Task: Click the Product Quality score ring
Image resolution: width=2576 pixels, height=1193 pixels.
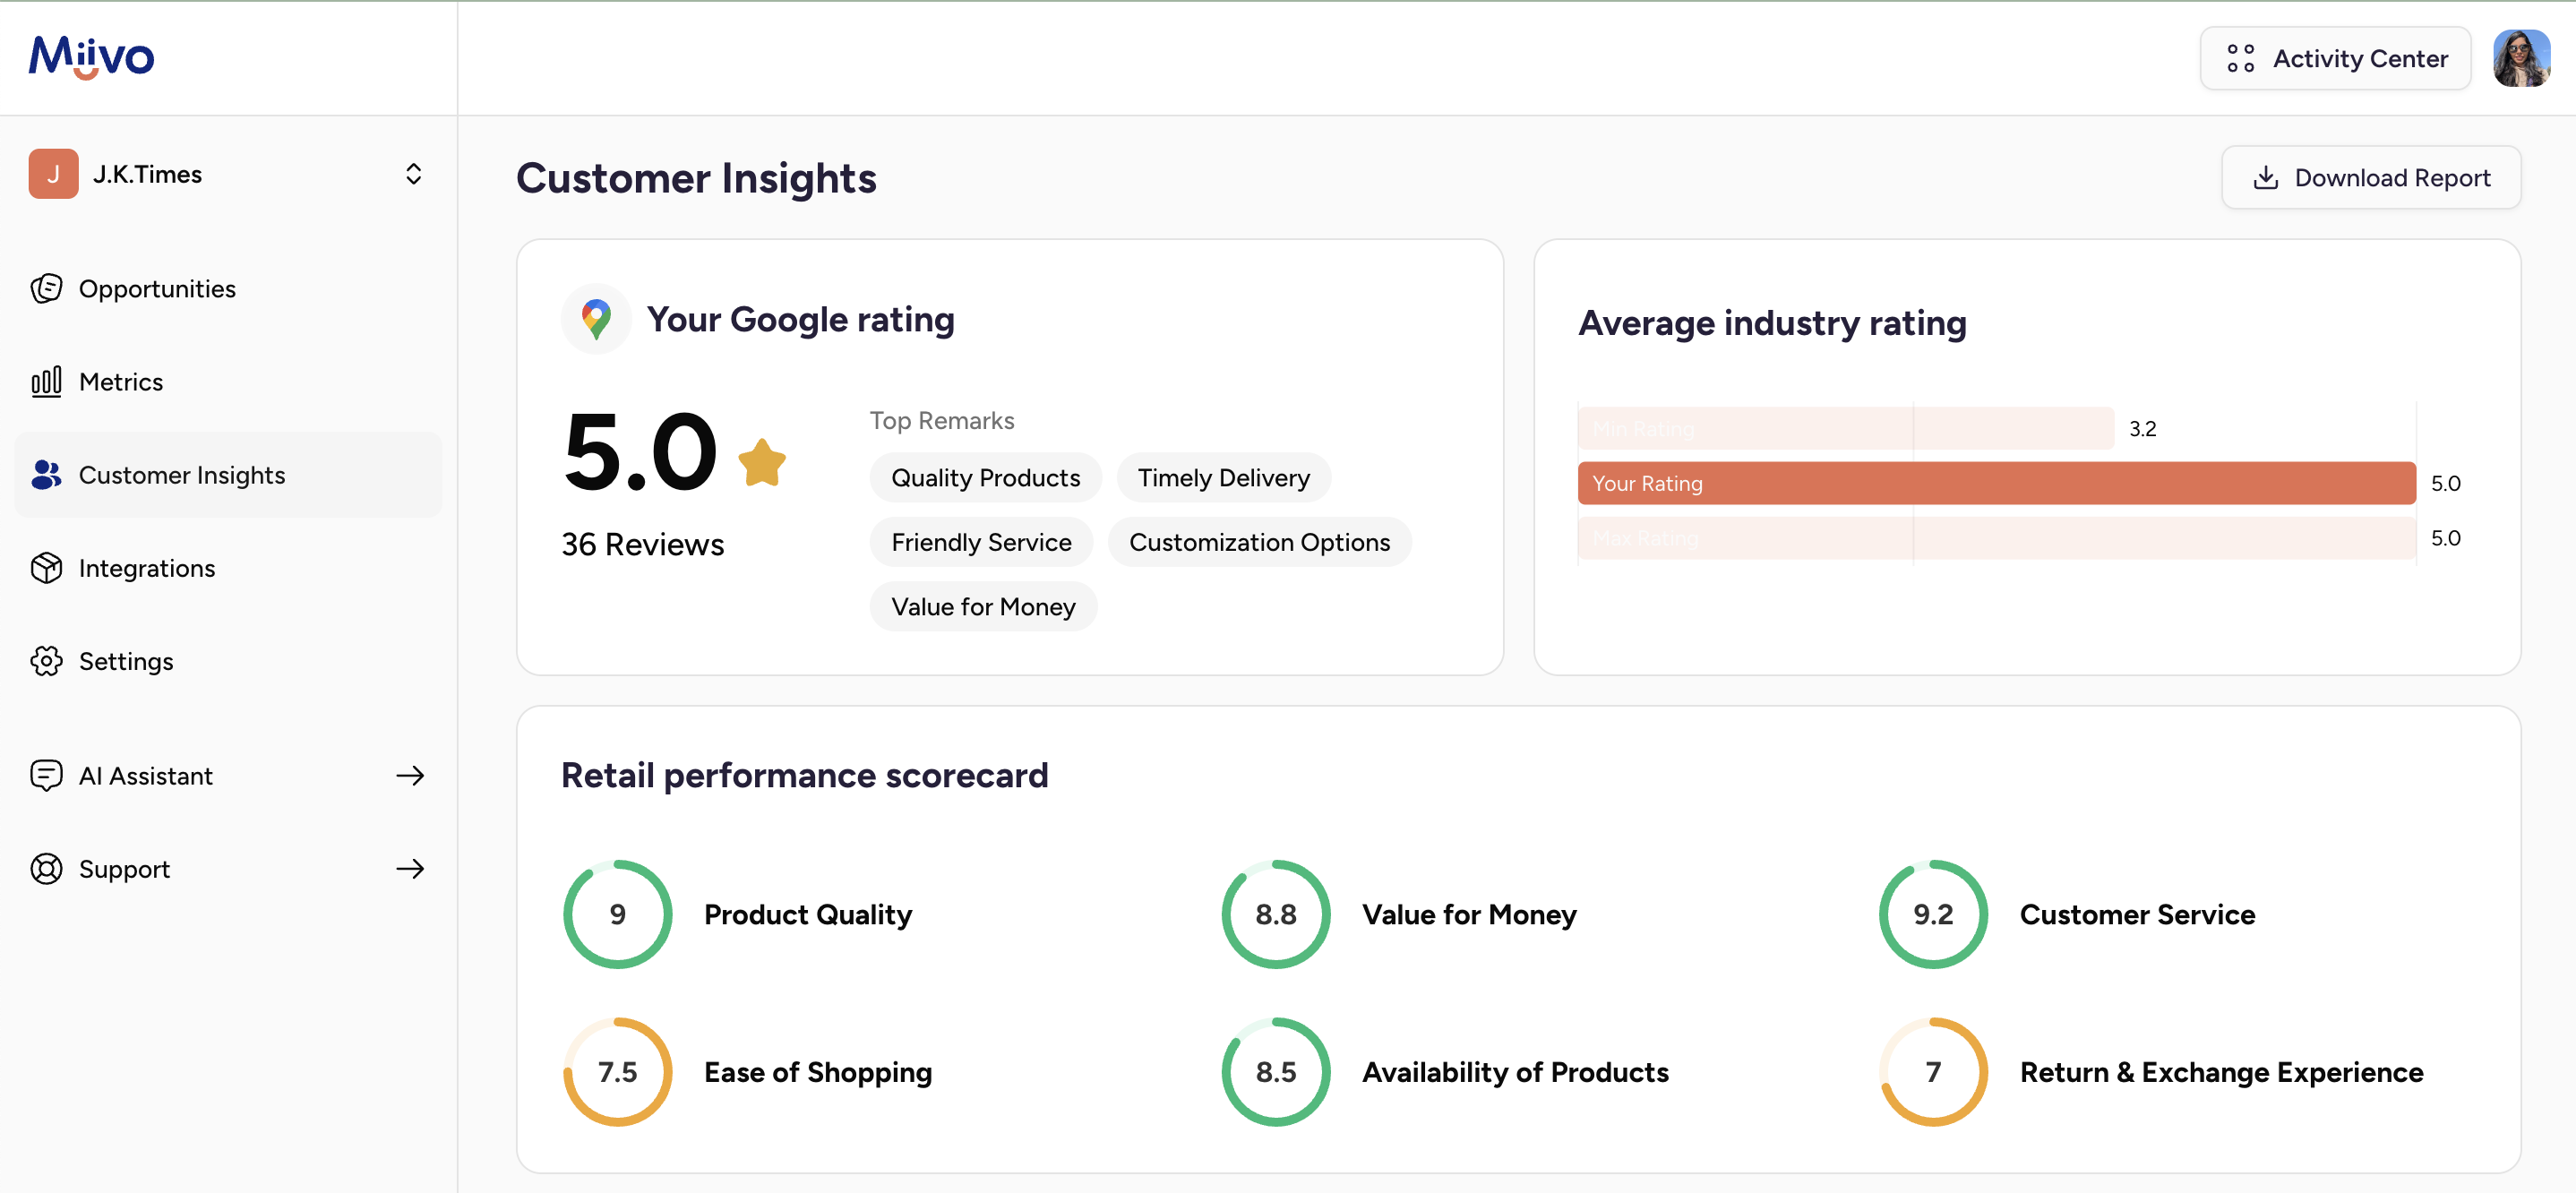Action: pyautogui.click(x=618, y=914)
